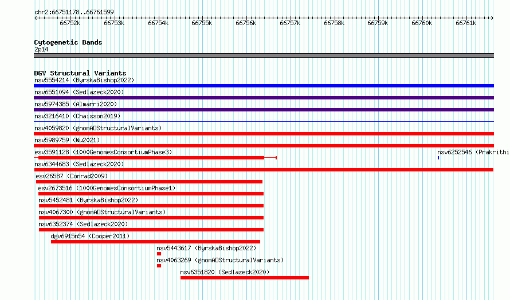Open variant label nsv5974385 (Almarri2020)
Screen dimensions: 510x300
click(x=76, y=105)
